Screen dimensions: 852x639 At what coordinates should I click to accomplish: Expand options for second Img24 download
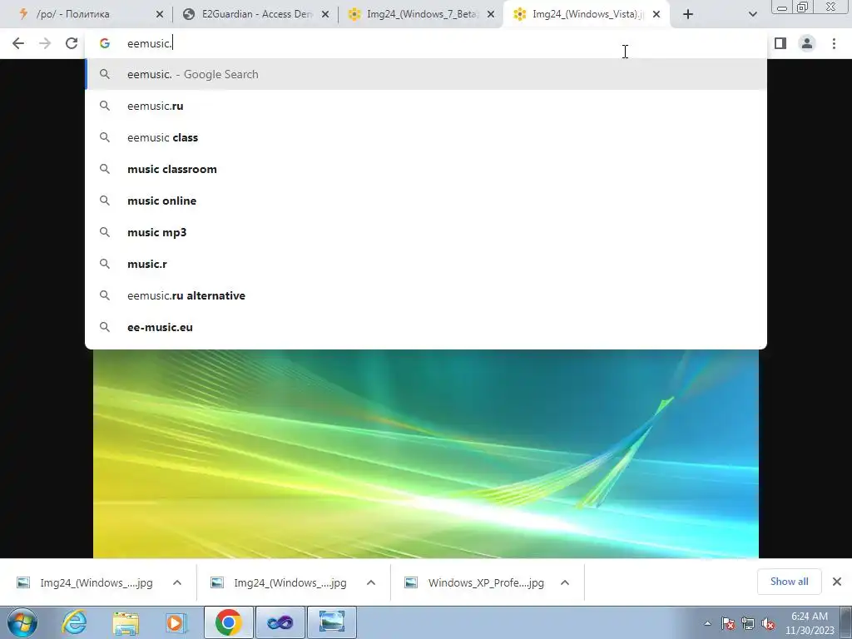371,582
